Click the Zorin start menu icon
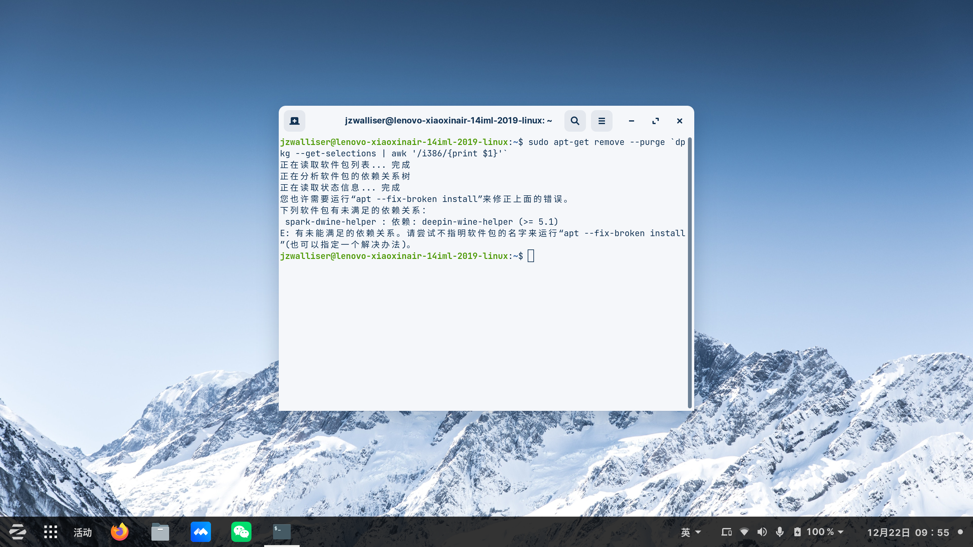Image resolution: width=973 pixels, height=547 pixels. [x=17, y=532]
